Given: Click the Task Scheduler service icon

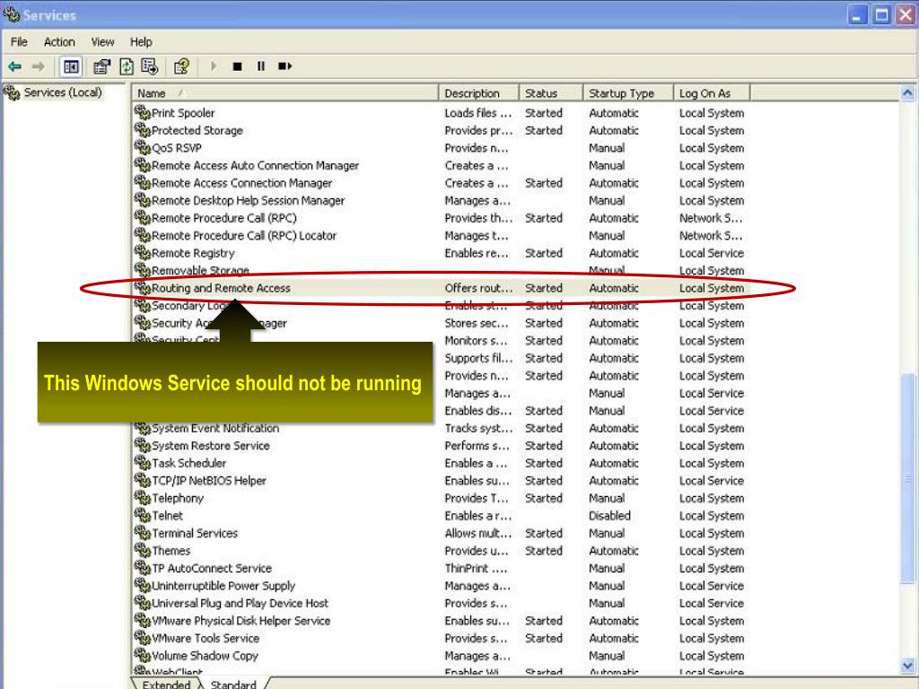Looking at the screenshot, I should pyautogui.click(x=142, y=463).
